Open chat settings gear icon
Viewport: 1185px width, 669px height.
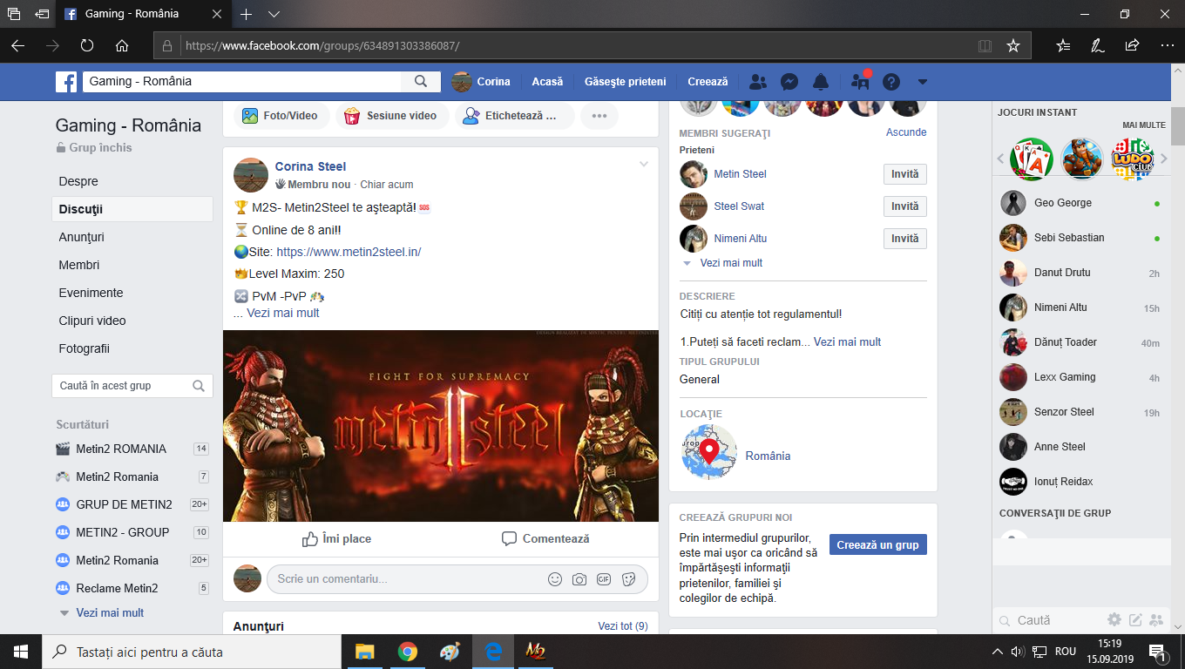tap(1114, 620)
